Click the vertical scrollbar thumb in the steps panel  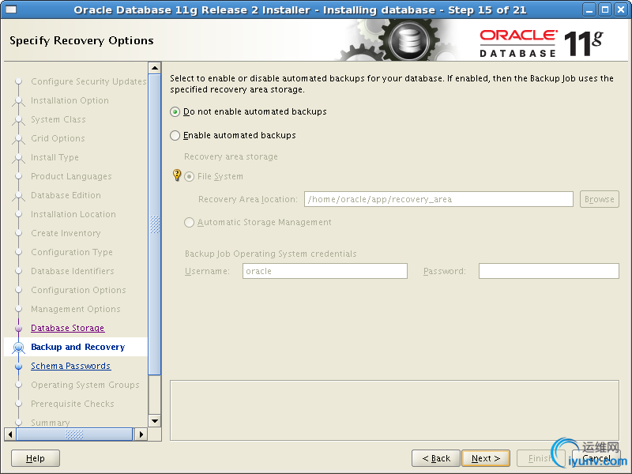click(x=155, y=224)
